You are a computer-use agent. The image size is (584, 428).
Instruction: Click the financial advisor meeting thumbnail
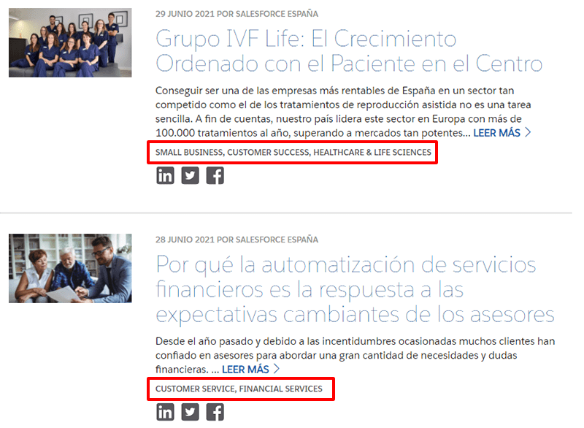70,268
